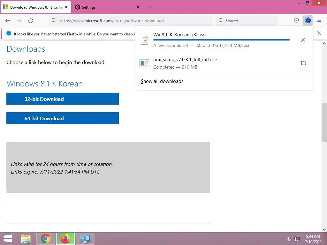Open Google Chrome from the taskbar

pyautogui.click(x=46, y=239)
